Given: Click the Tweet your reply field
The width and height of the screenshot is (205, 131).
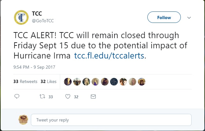Looking at the screenshot, I should pos(111,120).
